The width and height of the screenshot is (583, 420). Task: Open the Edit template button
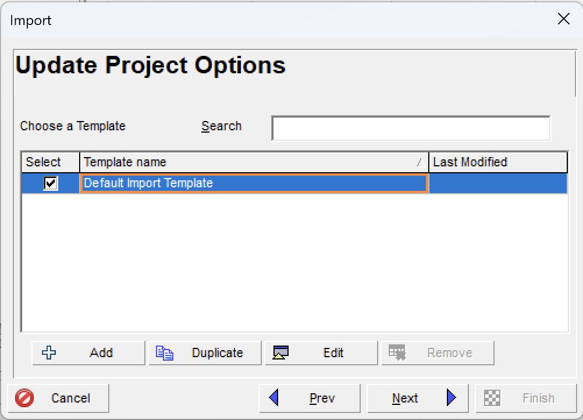click(x=321, y=353)
